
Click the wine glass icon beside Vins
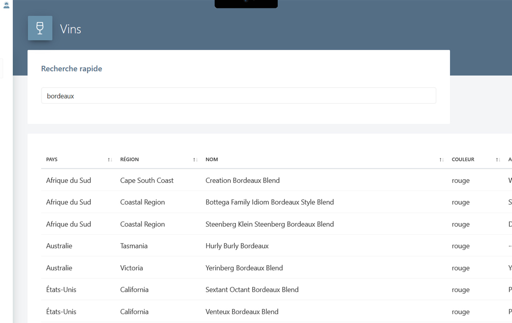pos(40,28)
